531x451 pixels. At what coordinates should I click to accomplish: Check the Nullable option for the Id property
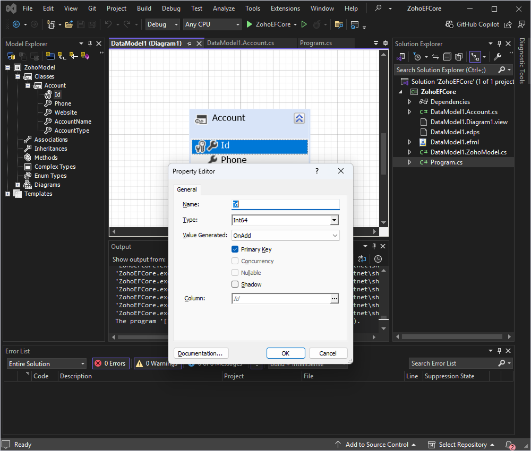tap(234, 272)
